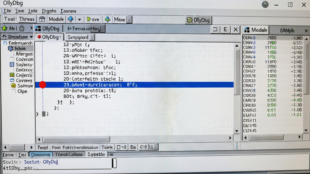Select the Module row with value 0.01
310x174 pixels.
(273, 115)
